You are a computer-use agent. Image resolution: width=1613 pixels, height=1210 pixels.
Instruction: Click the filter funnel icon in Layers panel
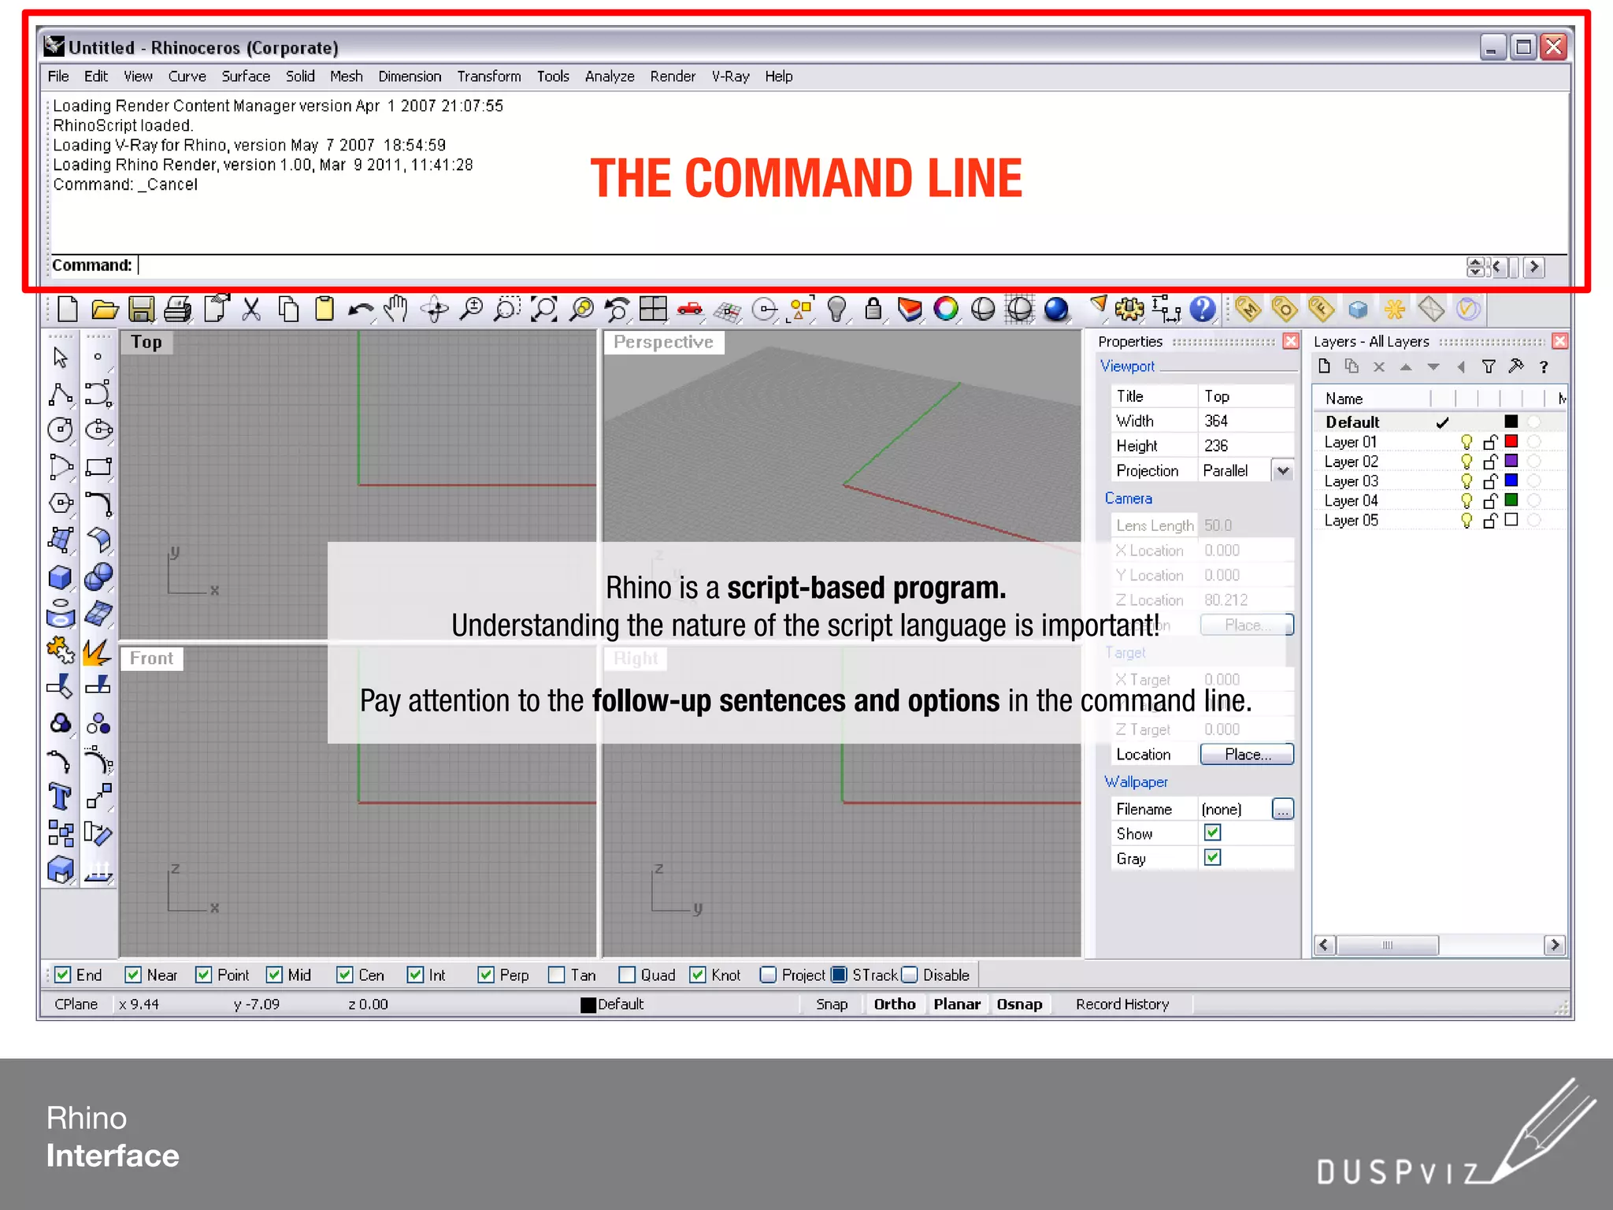coord(1488,366)
